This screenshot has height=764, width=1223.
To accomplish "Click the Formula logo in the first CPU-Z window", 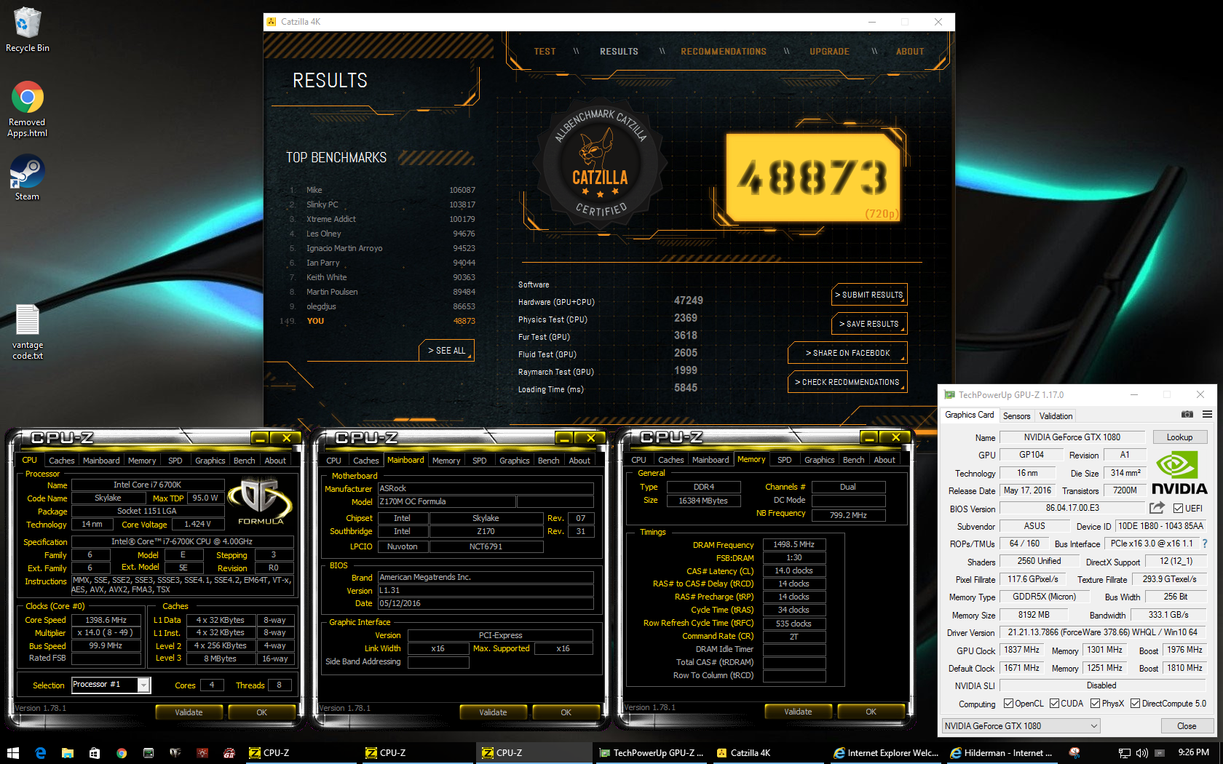I will click(261, 502).
